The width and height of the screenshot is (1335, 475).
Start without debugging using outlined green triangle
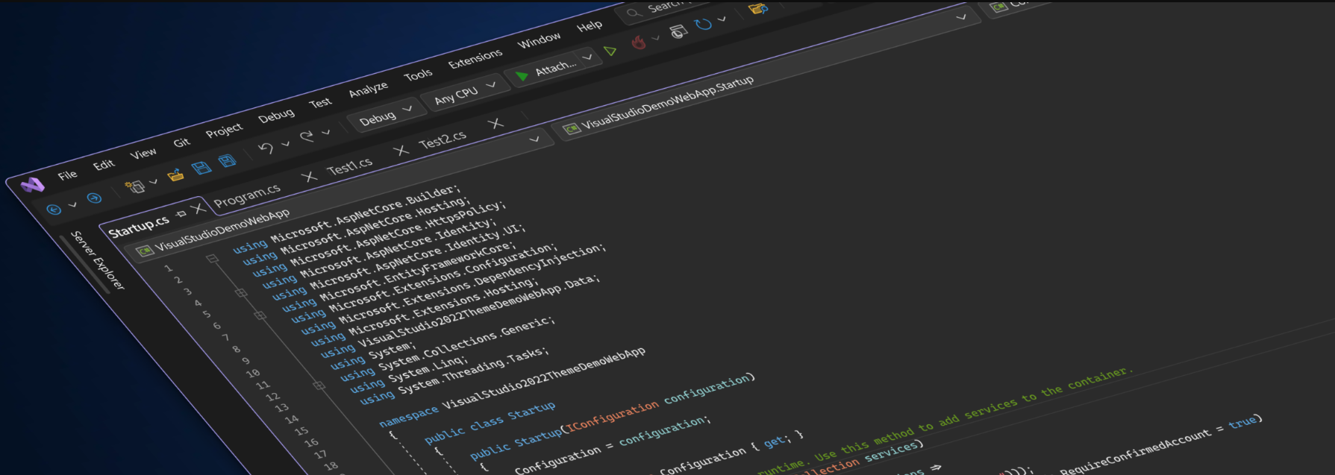tap(610, 51)
